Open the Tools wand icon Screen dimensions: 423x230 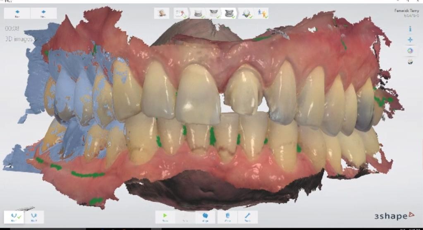(248, 217)
